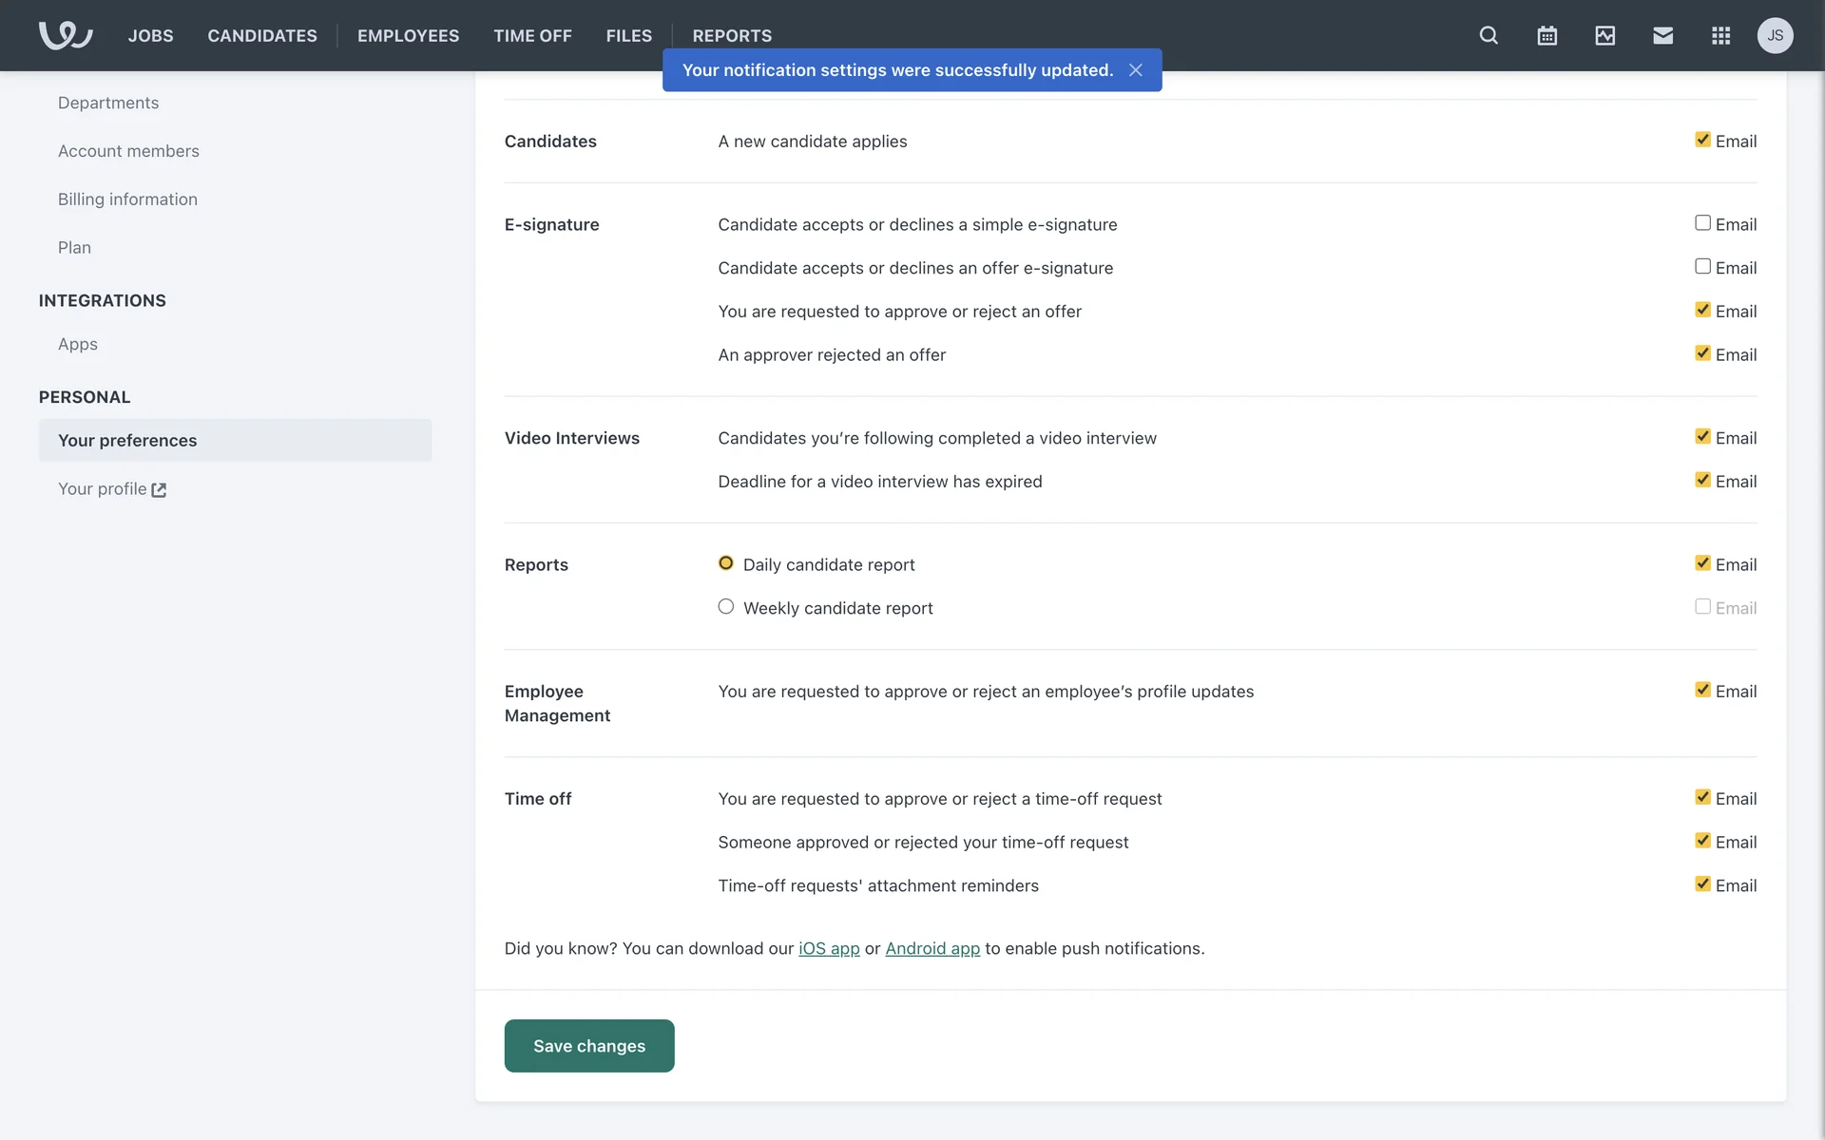This screenshot has height=1140, width=1825.
Task: Select Daily candidate report radio button
Action: click(726, 563)
